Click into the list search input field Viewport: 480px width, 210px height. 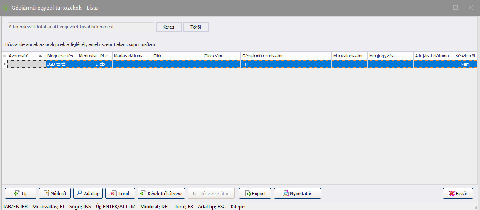coord(80,27)
